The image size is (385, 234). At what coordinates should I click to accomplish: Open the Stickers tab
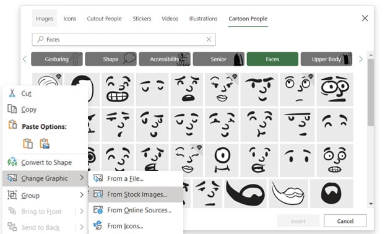(142, 19)
